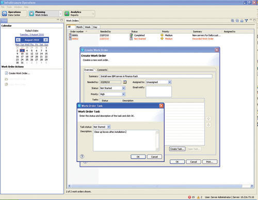Click the Medium priority arrow icon for order 00002
Viewport: 258px width, 200px height.
(x=162, y=39)
